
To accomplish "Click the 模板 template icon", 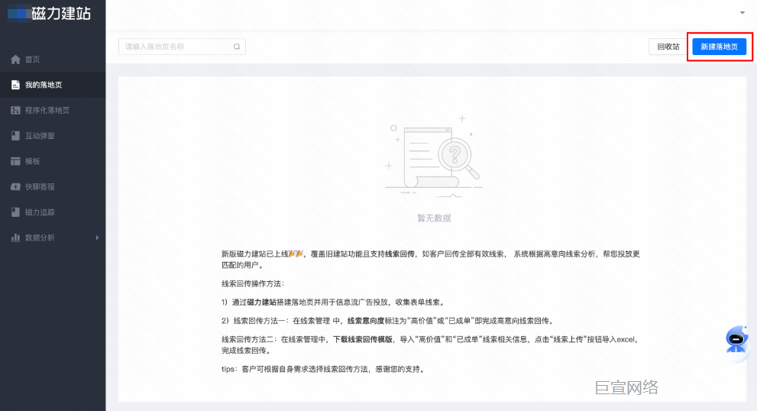I will point(15,161).
